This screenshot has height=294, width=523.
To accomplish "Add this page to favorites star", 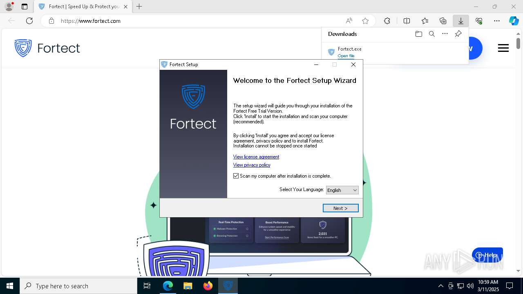I will pyautogui.click(x=365, y=21).
